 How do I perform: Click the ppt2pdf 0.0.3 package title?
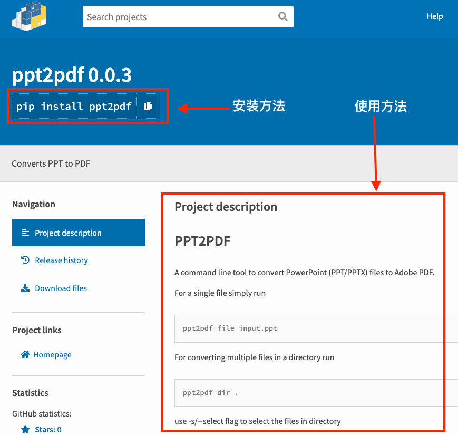click(x=72, y=75)
